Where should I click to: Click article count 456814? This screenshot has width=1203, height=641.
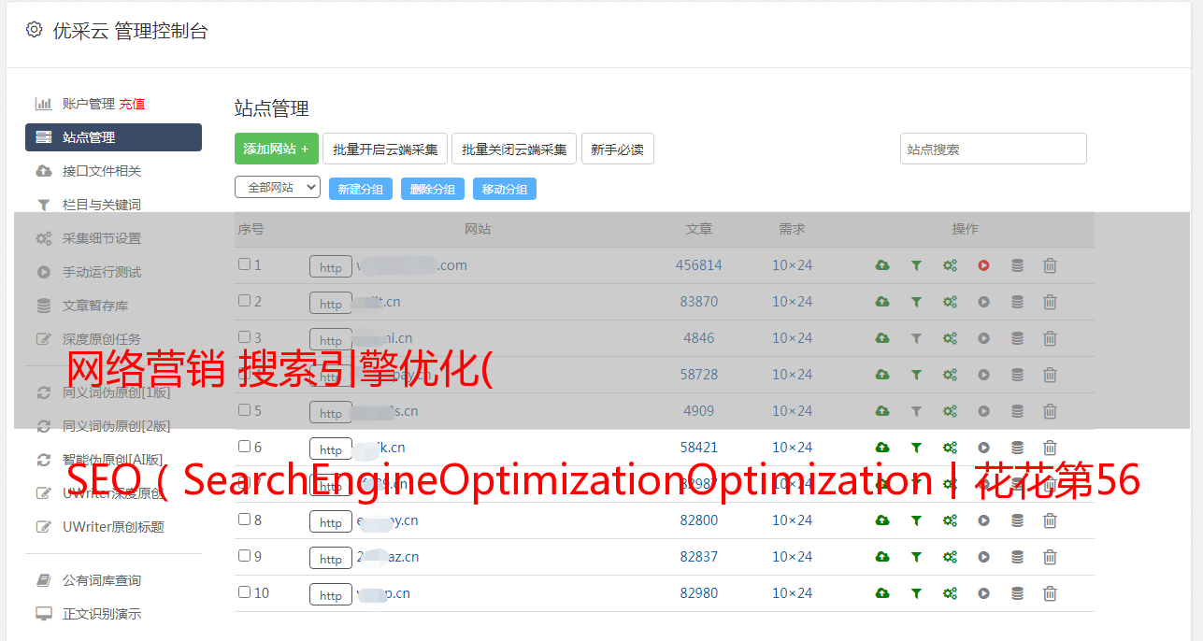699,265
